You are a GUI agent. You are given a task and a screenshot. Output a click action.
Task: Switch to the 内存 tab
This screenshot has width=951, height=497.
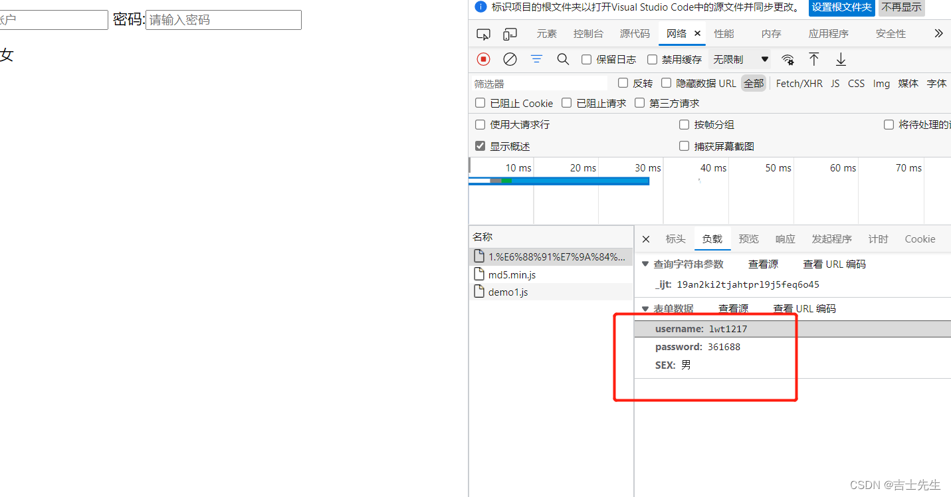[772, 33]
